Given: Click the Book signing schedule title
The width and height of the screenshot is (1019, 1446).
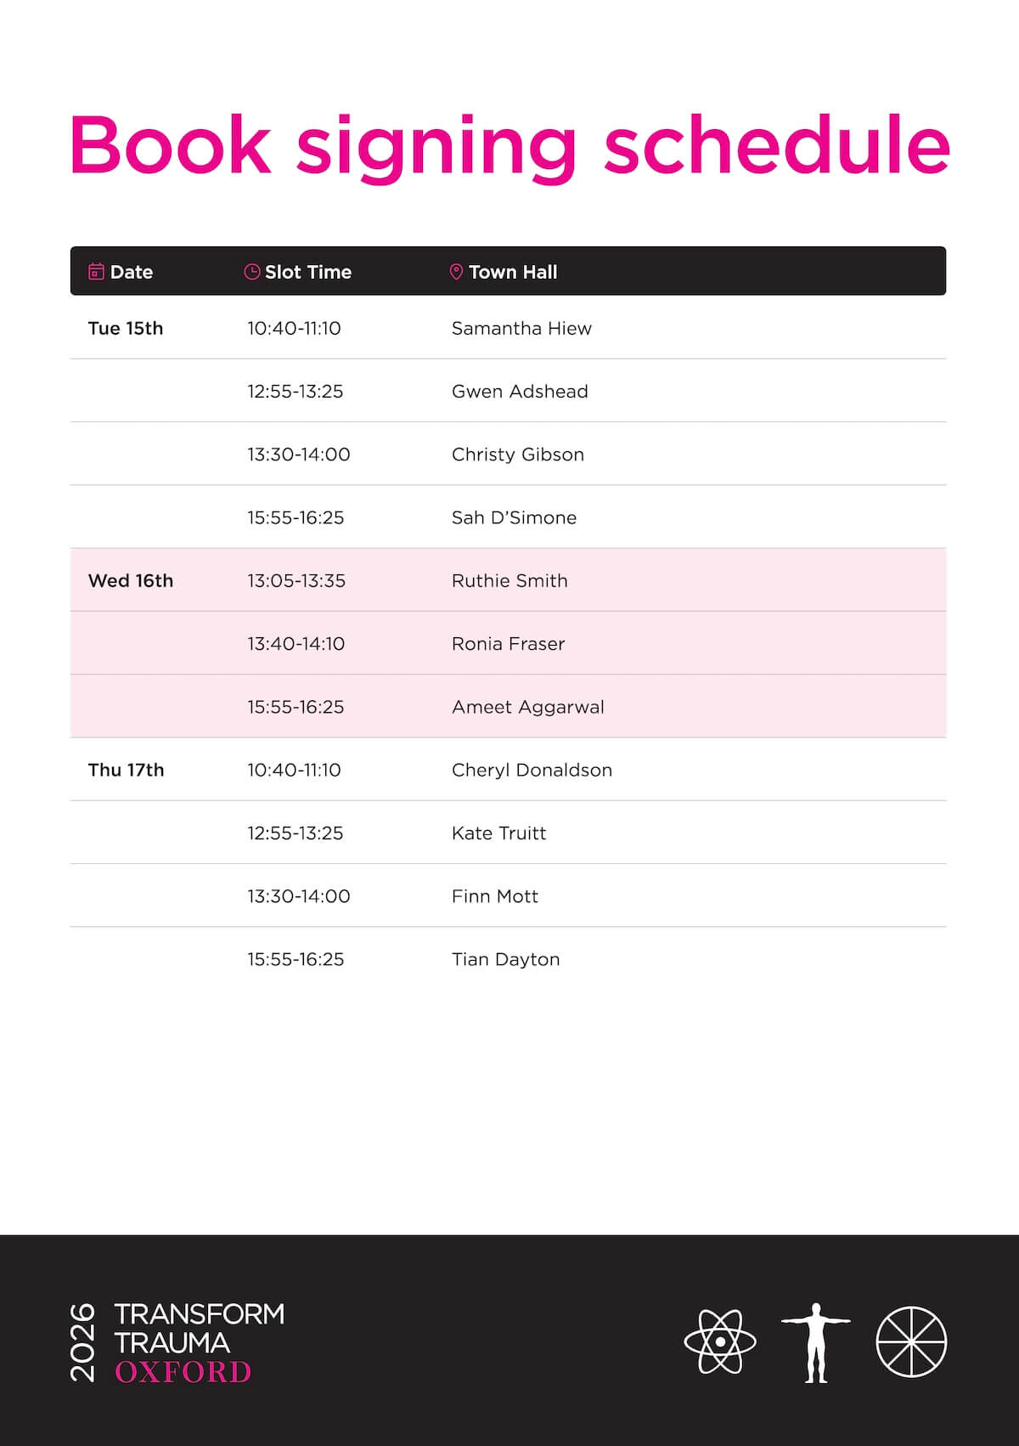Looking at the screenshot, I should (509, 146).
